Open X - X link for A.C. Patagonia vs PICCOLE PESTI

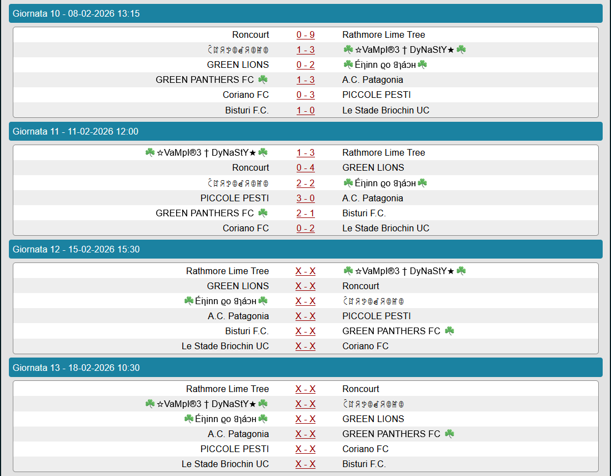(x=305, y=316)
